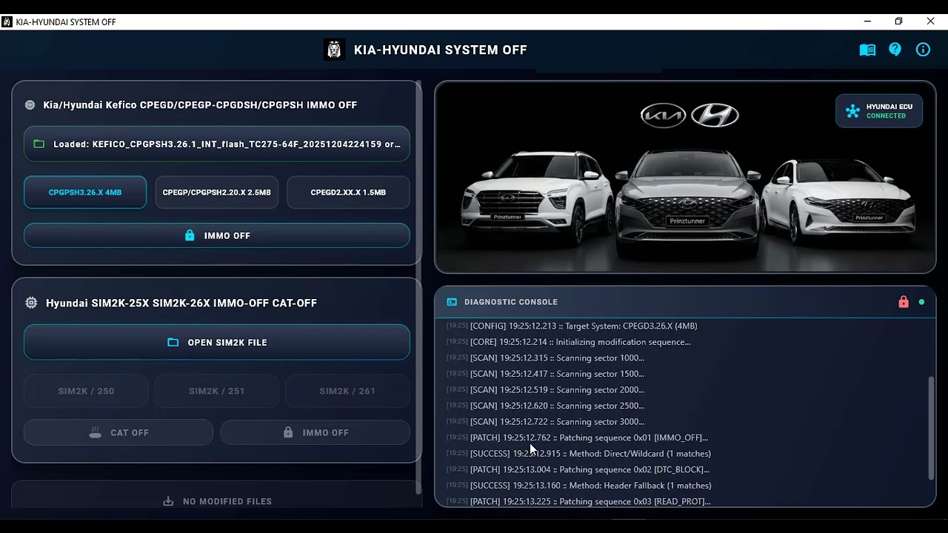Select the SIM2K / 251 option
Viewport: 948px width, 533px height.
(216, 391)
